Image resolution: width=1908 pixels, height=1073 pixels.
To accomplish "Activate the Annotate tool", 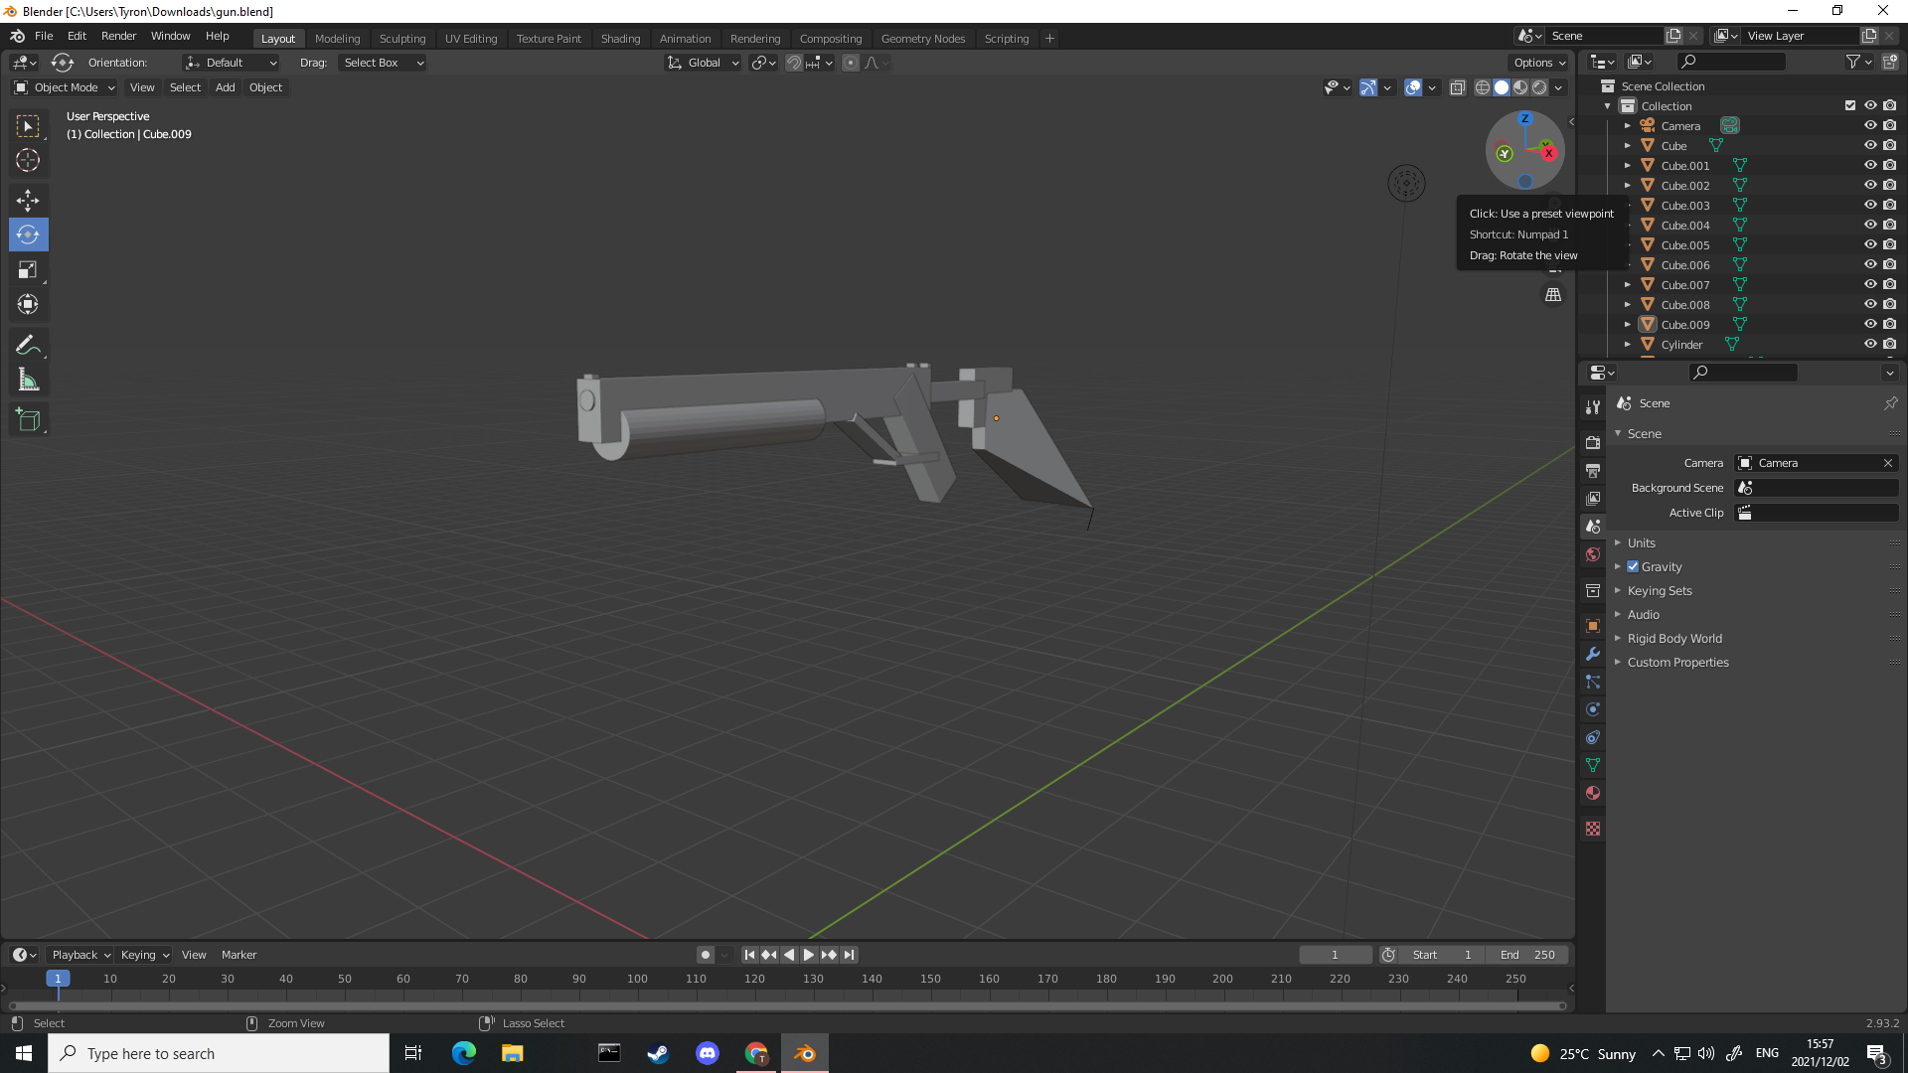I will point(28,344).
